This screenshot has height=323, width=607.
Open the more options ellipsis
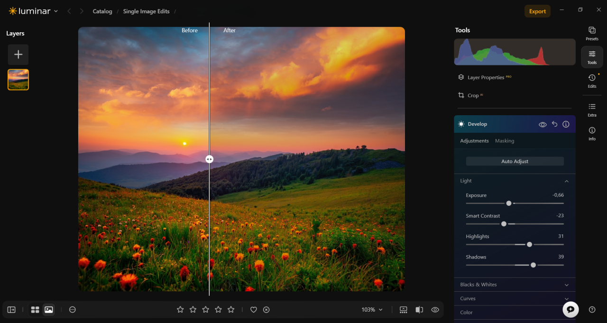coord(73,310)
